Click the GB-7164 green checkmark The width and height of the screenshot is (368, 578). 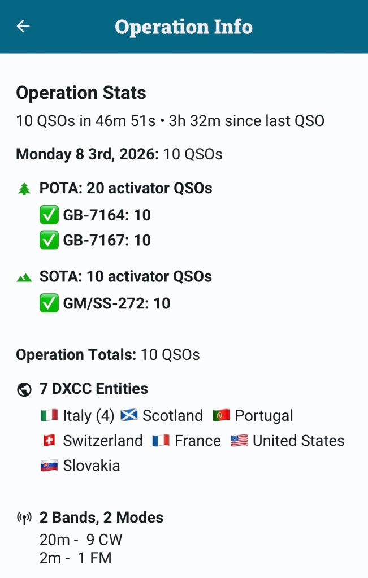49,215
